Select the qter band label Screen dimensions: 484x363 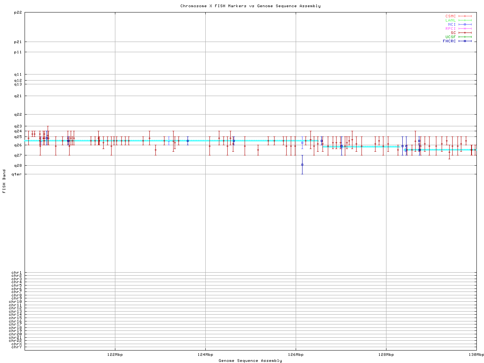pos(17,174)
